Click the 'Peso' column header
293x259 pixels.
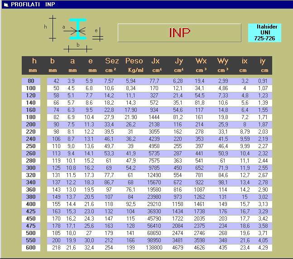pyautogui.click(x=134, y=61)
